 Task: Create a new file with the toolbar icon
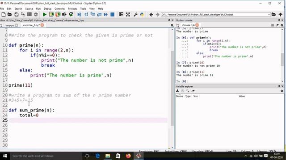click(x=3, y=14)
